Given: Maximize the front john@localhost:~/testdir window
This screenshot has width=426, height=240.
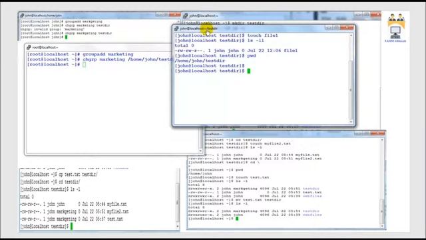Looking at the screenshot, I should tap(336, 28).
